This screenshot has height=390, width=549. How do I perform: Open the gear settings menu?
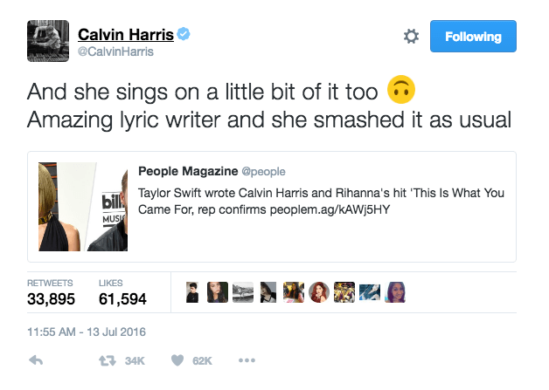click(411, 37)
